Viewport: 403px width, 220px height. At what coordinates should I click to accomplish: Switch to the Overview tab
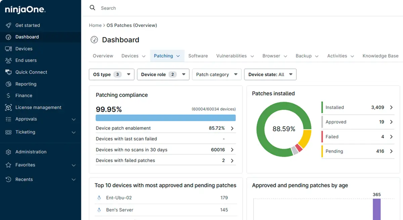pyautogui.click(x=103, y=56)
